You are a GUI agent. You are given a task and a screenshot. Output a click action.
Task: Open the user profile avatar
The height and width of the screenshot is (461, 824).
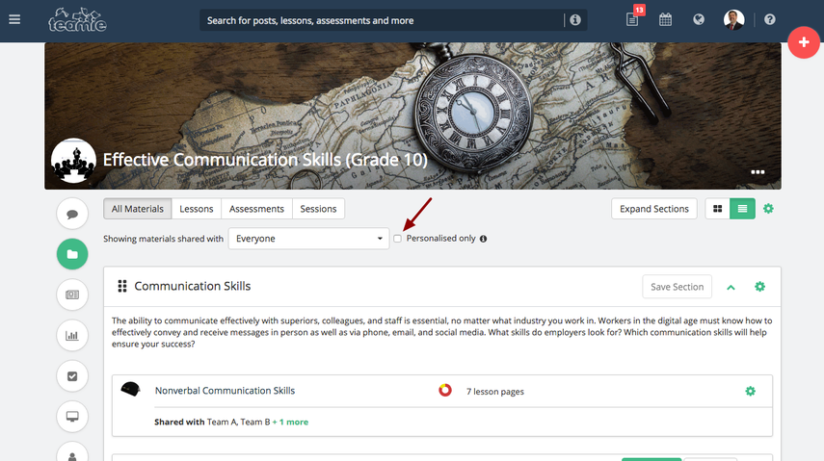[x=733, y=20]
